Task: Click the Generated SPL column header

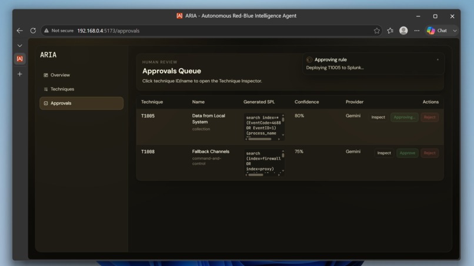Action: tap(259, 102)
